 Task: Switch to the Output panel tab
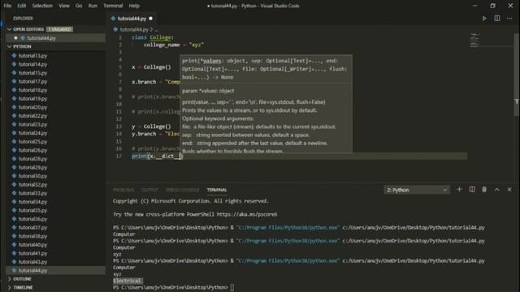click(x=149, y=190)
